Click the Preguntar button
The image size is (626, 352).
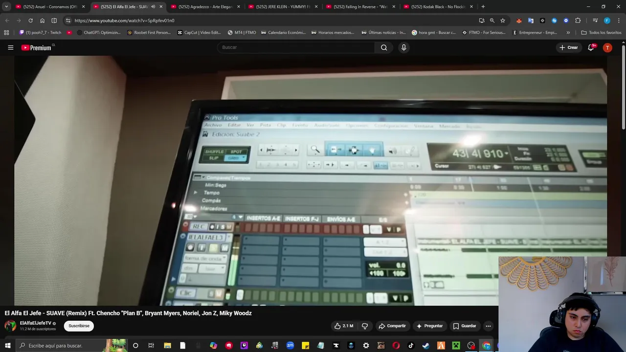click(x=429, y=326)
